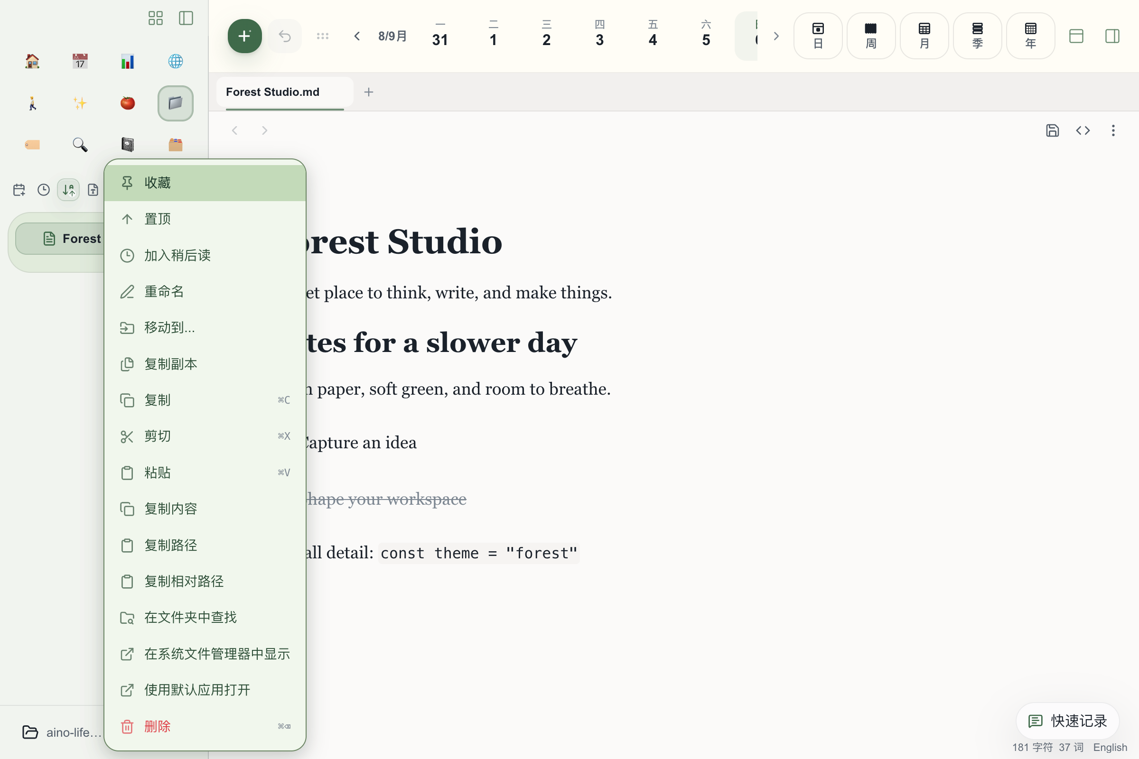Click the 8/9月 month label
1139x759 pixels.
click(392, 36)
